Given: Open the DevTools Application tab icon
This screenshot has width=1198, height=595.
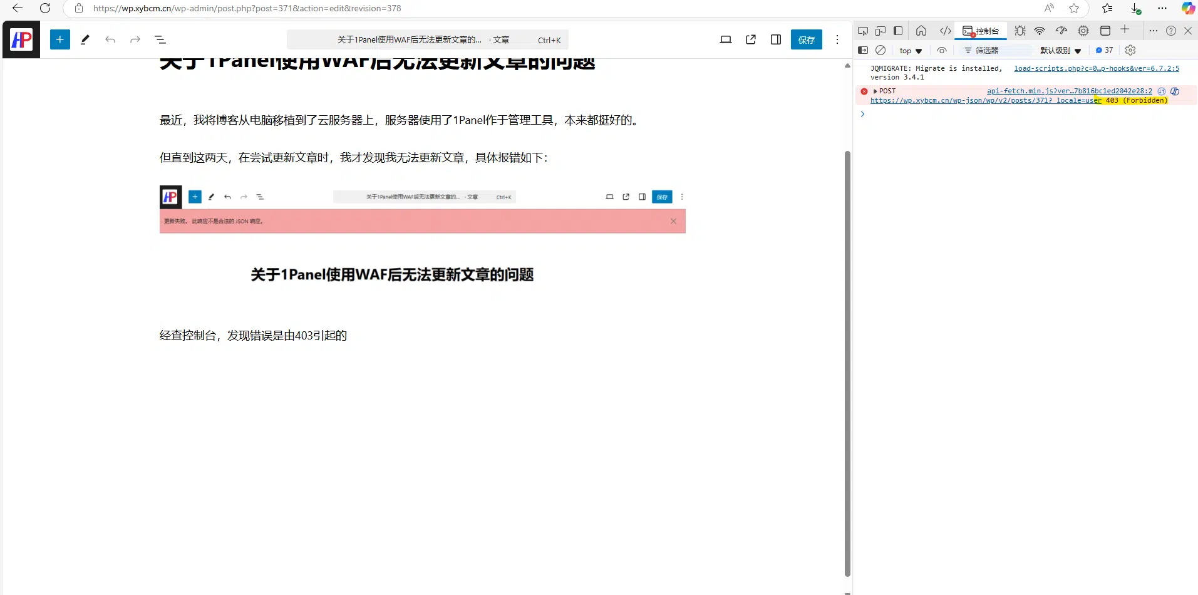Looking at the screenshot, I should pos(1105,31).
